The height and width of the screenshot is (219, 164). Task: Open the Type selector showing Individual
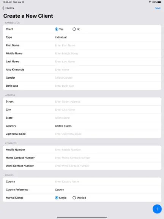tap(82, 37)
